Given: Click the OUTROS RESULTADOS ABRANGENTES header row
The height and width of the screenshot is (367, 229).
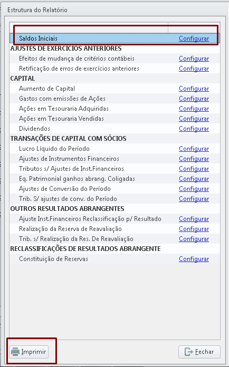Looking at the screenshot, I should pos(114,209).
